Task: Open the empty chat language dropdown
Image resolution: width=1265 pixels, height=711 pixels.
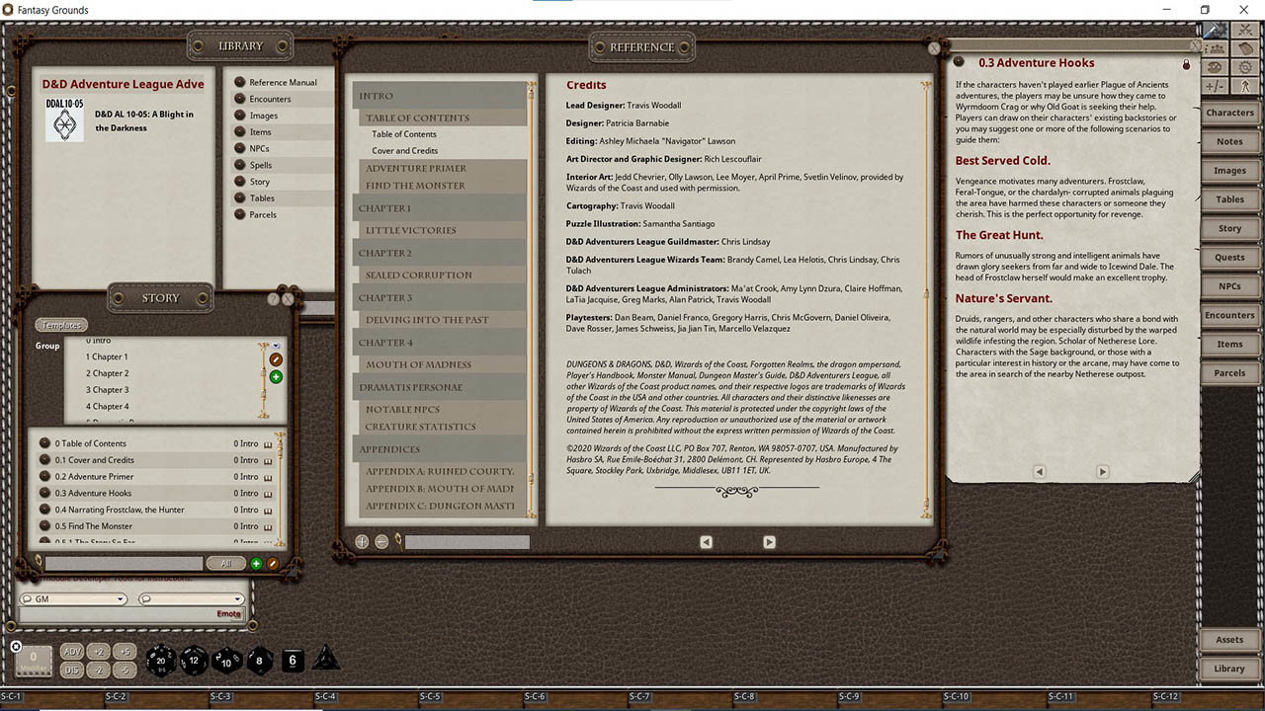Action: point(191,599)
